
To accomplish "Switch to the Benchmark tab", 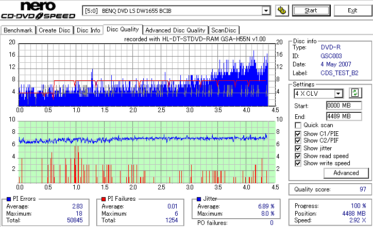I will 19,30.
